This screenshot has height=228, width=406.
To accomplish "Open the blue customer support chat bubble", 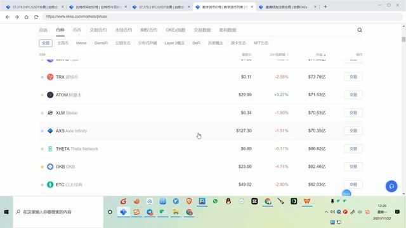I will pos(391,186).
